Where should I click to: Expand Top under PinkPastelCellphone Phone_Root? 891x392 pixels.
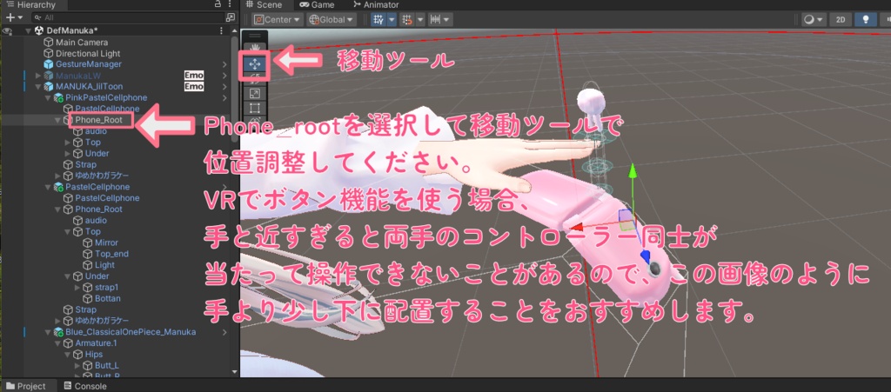68,143
